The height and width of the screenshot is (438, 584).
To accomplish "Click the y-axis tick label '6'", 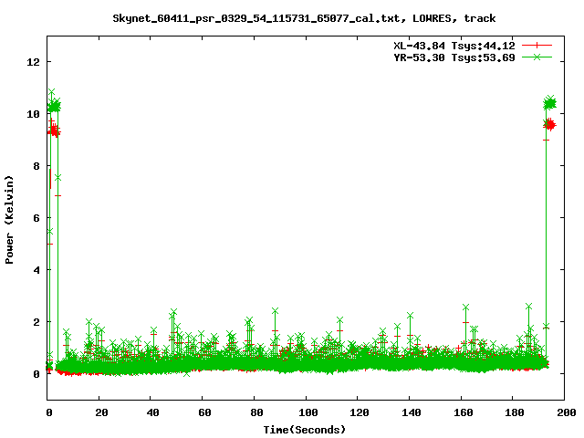I will coord(36,218).
